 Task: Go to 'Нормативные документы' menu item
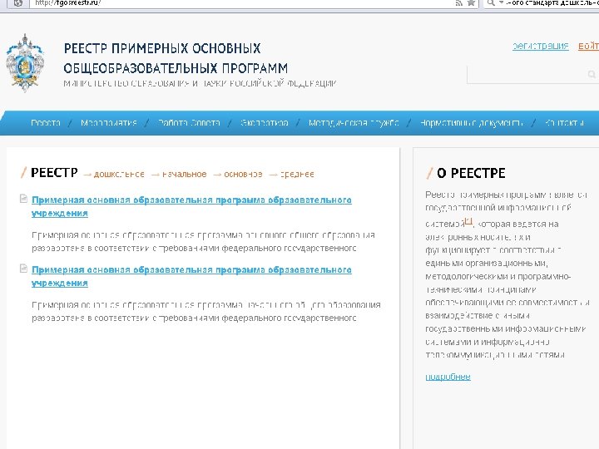(x=472, y=123)
